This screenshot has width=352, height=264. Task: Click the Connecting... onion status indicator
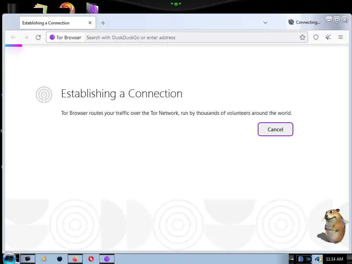click(x=304, y=22)
